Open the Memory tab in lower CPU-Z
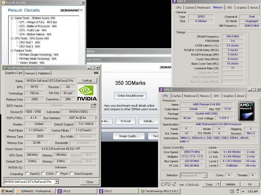Image resolution: width=261 pixels, height=195 pixels. (x=205, y=96)
